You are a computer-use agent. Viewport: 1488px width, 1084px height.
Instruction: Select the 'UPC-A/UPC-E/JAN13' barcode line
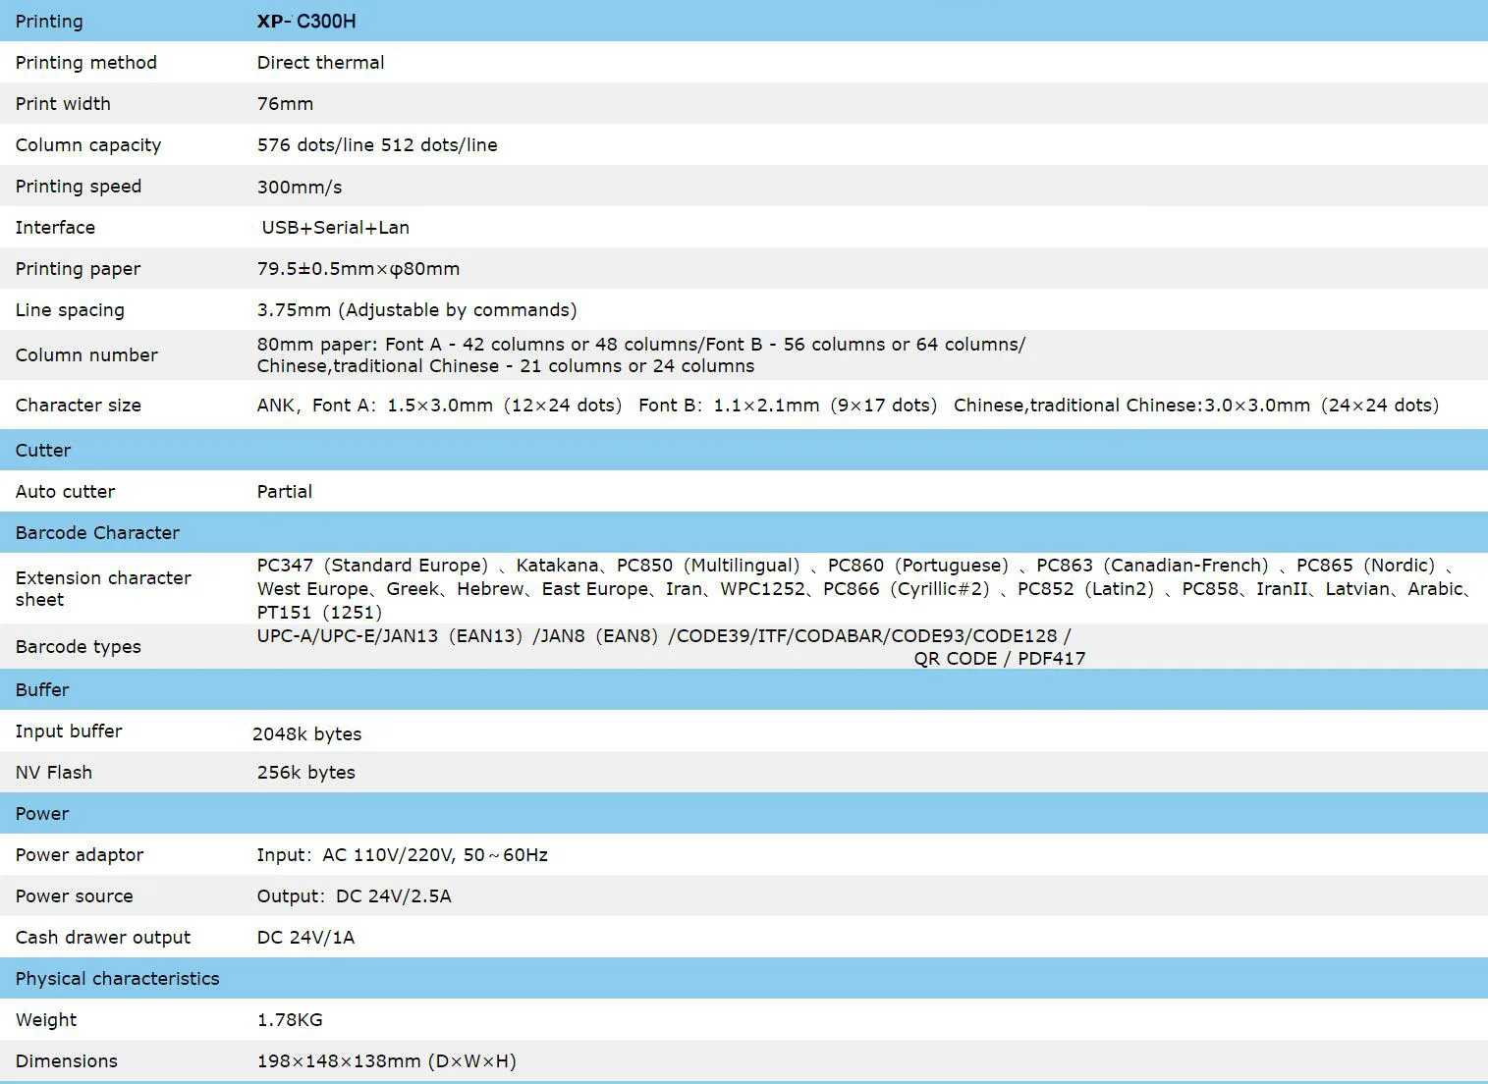pyautogui.click(x=664, y=636)
